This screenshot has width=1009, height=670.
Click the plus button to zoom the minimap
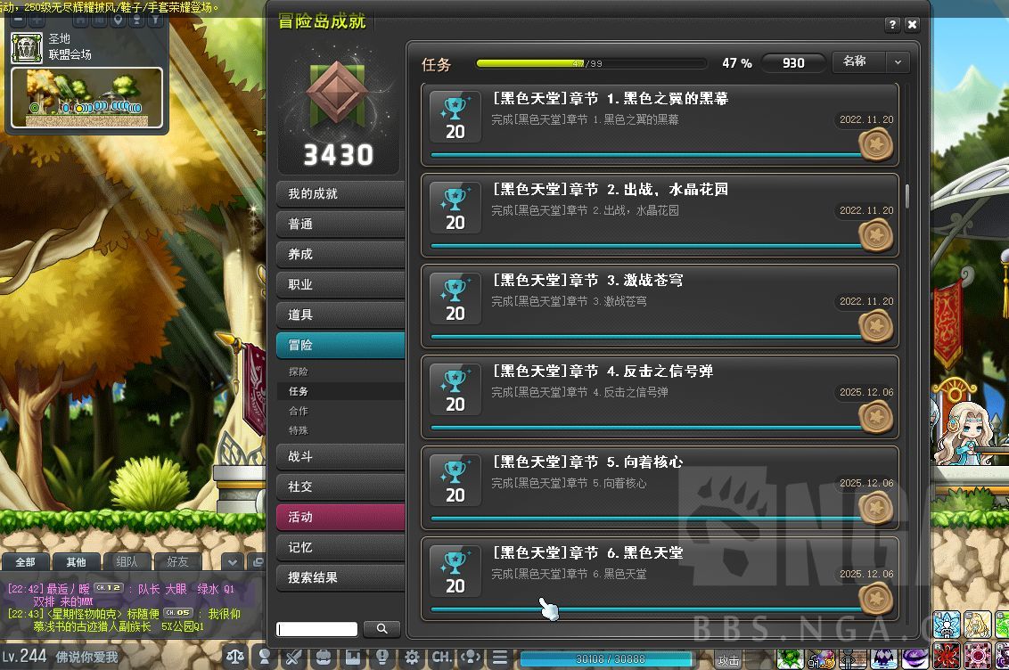(35, 20)
